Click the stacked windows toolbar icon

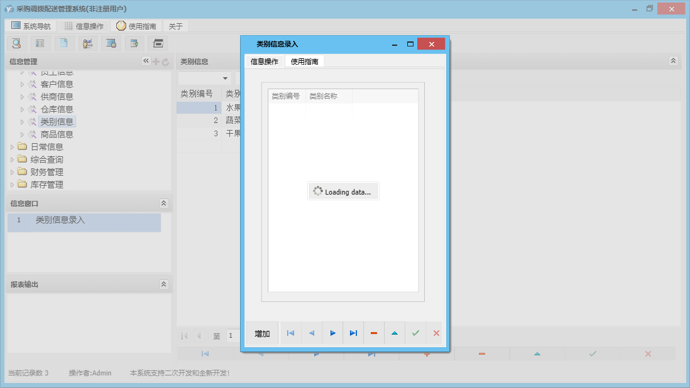coord(158,43)
